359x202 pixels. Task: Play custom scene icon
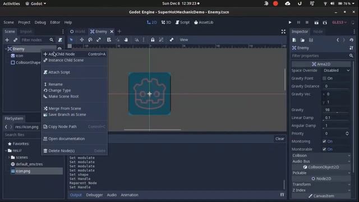[x=325, y=22]
